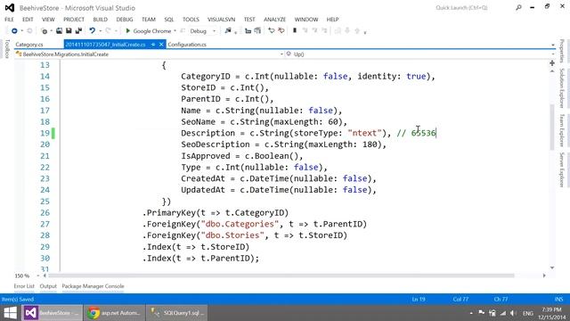Screen dimensions: 570x321
Task: Click the vertical editor scrollbar thumb
Action: tap(552, 127)
